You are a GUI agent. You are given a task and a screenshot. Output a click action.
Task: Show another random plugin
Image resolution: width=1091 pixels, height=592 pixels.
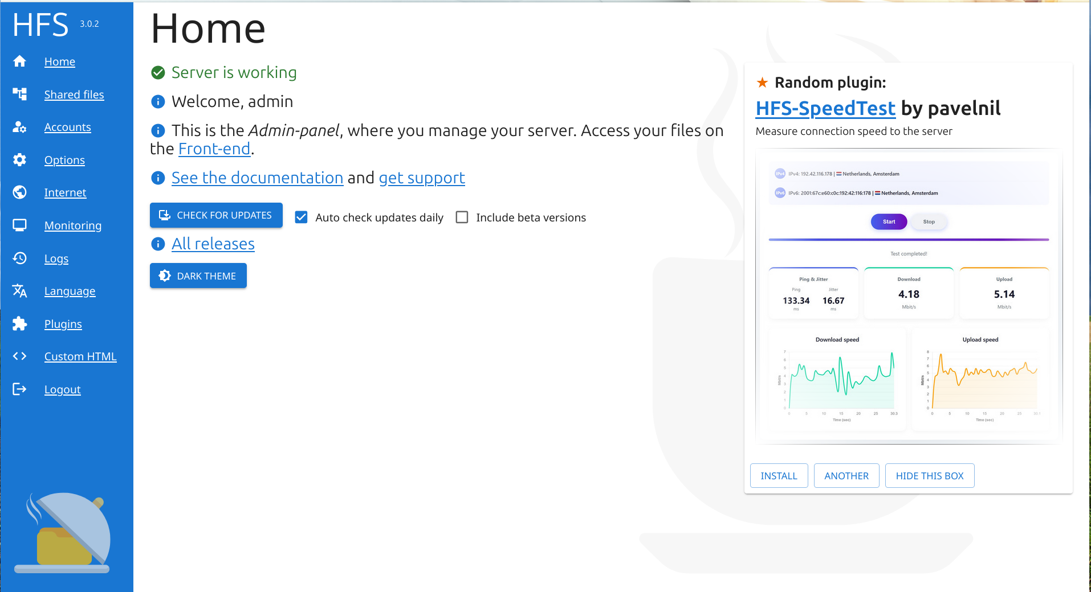(846, 476)
